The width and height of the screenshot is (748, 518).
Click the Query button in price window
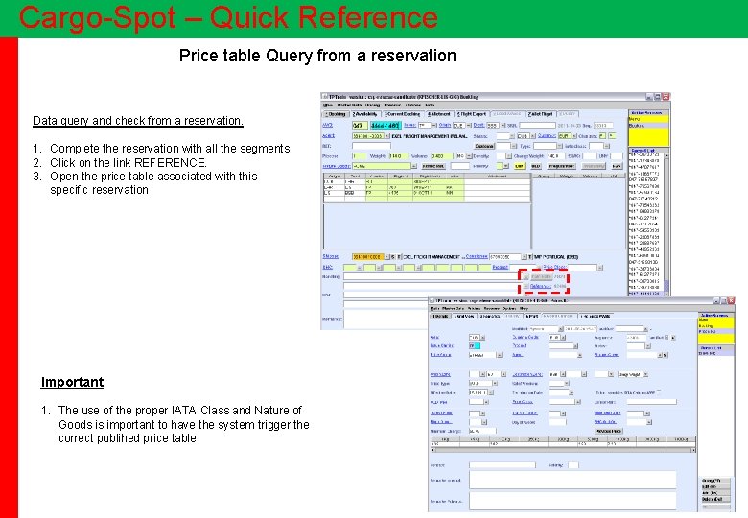pos(715,481)
